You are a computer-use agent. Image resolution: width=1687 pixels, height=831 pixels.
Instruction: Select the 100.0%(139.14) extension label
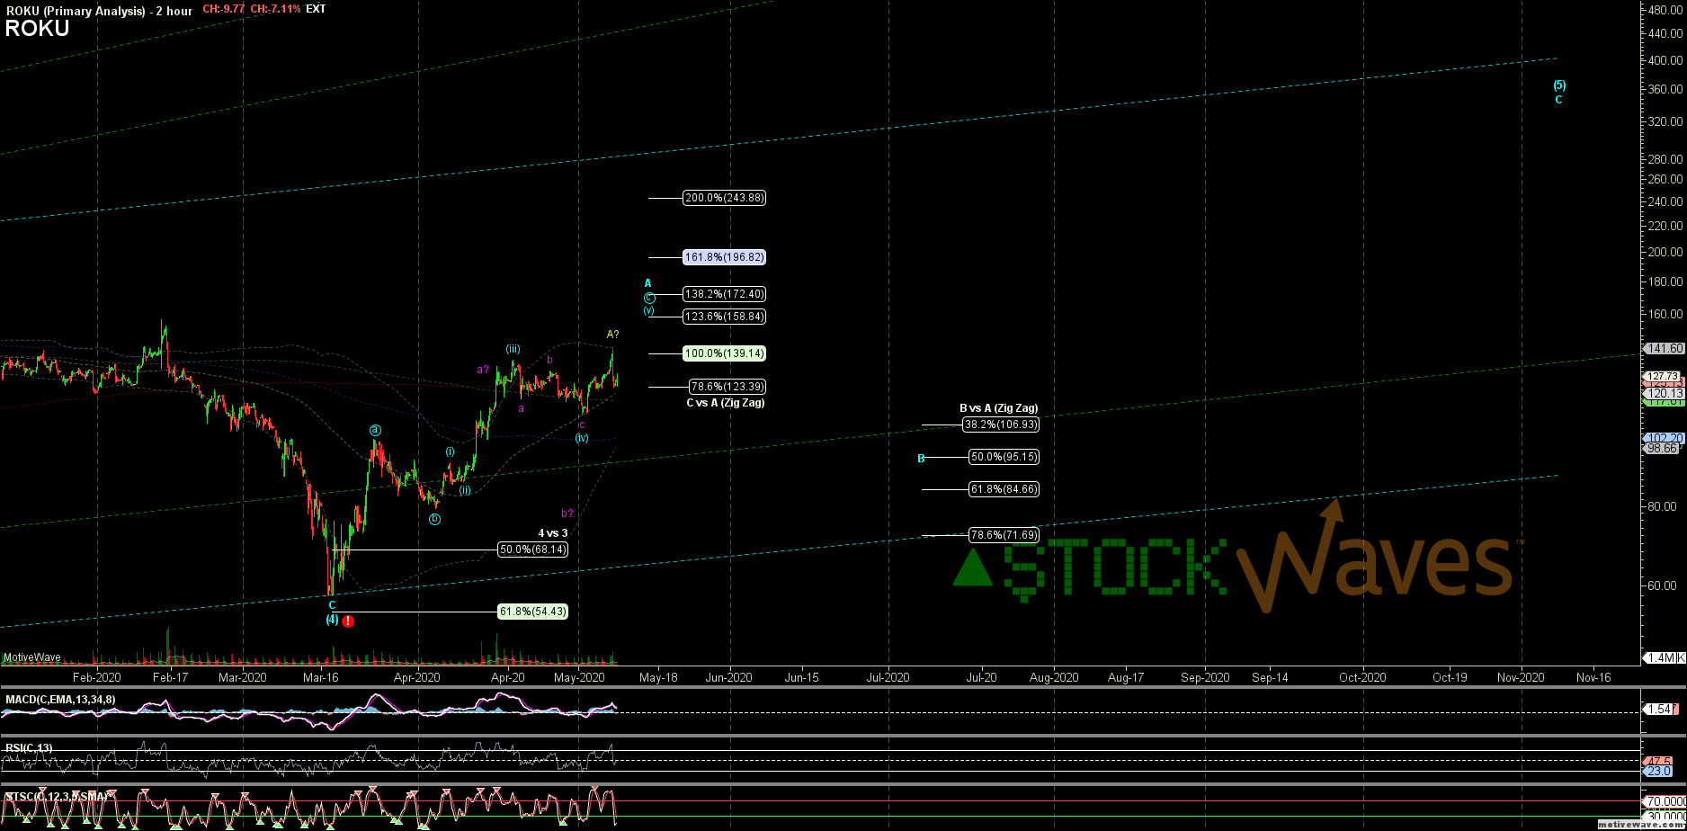pyautogui.click(x=725, y=353)
